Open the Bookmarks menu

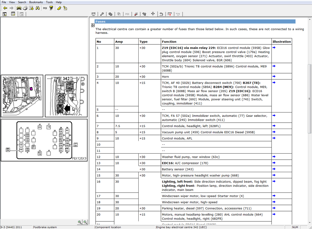point(36,2)
